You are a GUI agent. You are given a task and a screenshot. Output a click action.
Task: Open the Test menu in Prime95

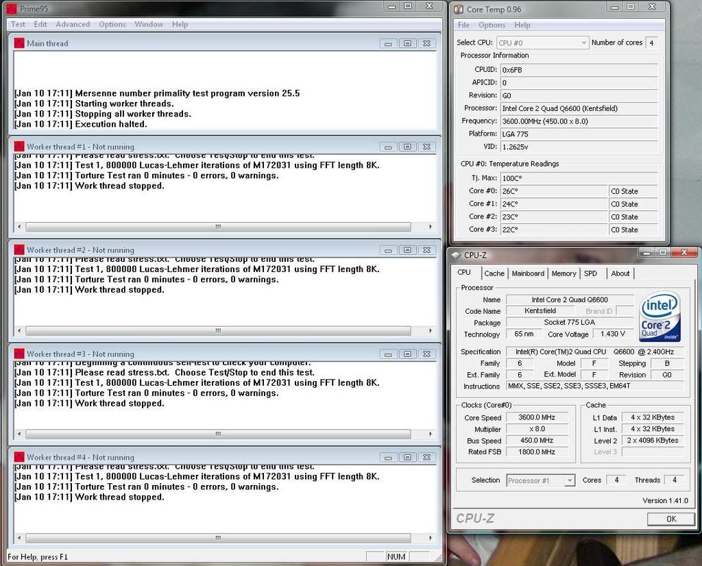[18, 24]
